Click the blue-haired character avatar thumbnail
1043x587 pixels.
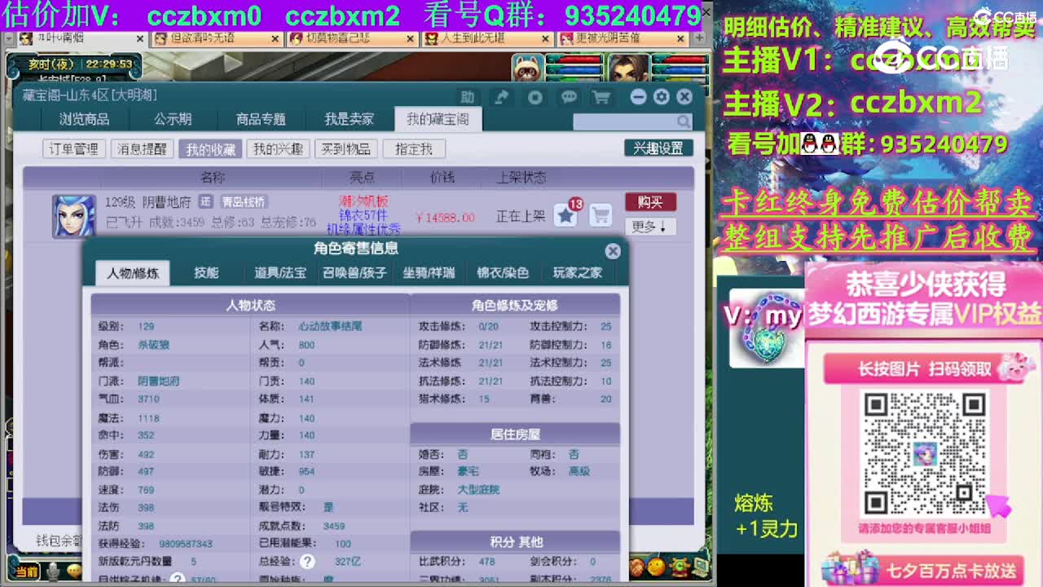[x=73, y=216]
